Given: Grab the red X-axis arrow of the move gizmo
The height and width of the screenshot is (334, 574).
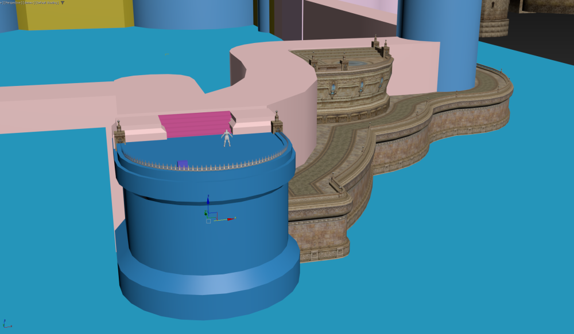Looking at the screenshot, I should [231, 218].
